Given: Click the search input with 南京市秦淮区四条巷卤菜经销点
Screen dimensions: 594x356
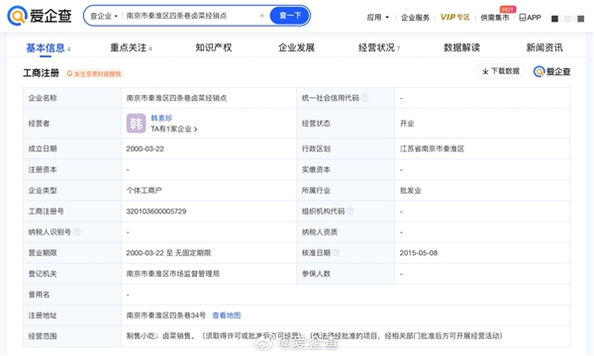Looking at the screenshot, I should (176, 16).
